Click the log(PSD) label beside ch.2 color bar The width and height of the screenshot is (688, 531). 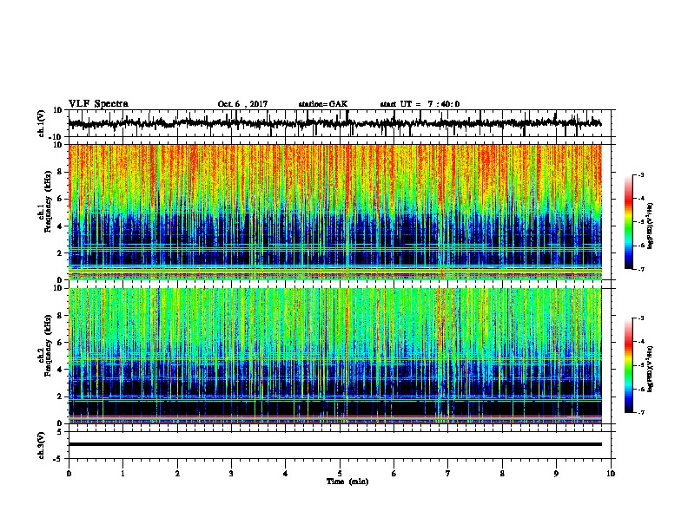point(650,369)
